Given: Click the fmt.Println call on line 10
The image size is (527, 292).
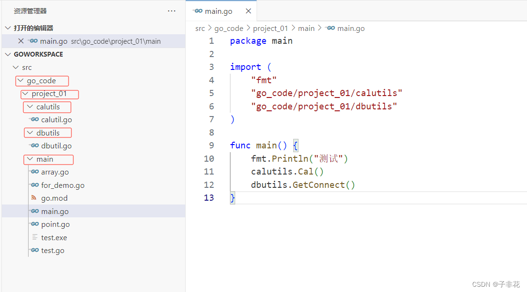Looking at the screenshot, I should coord(299,158).
